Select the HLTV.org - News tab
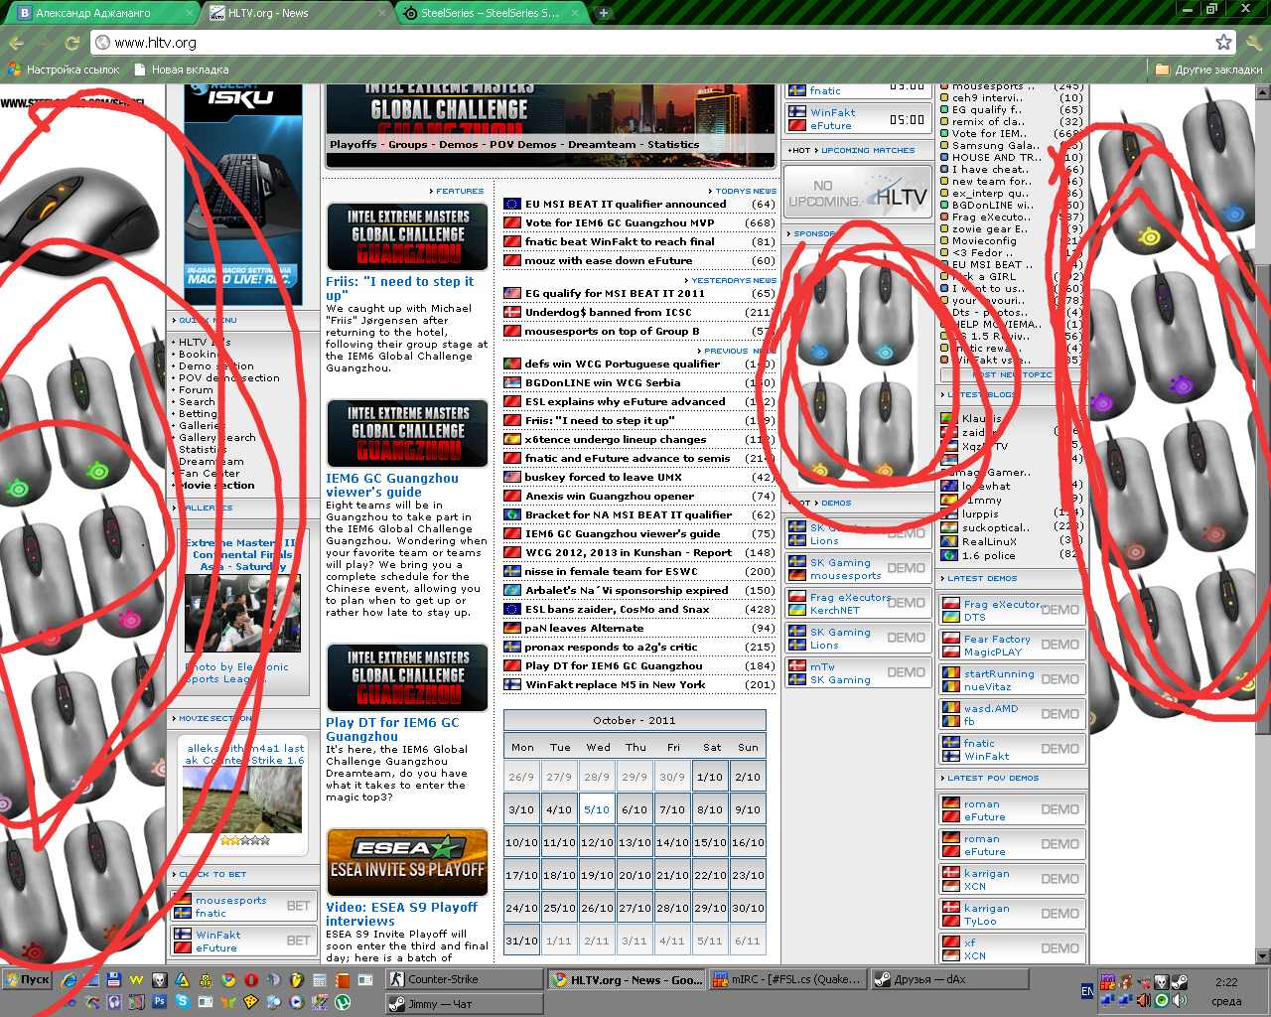This screenshot has height=1017, width=1271. click(296, 13)
